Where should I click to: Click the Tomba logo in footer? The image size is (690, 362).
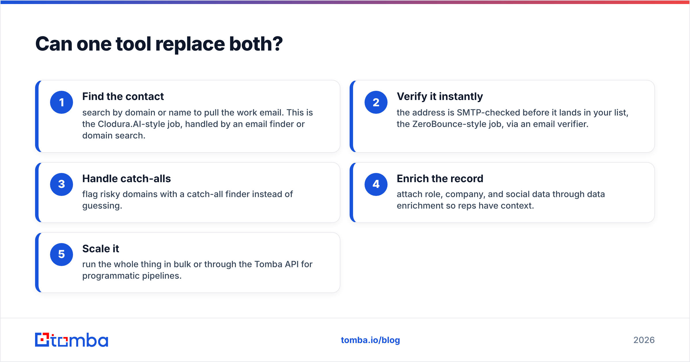click(x=72, y=340)
